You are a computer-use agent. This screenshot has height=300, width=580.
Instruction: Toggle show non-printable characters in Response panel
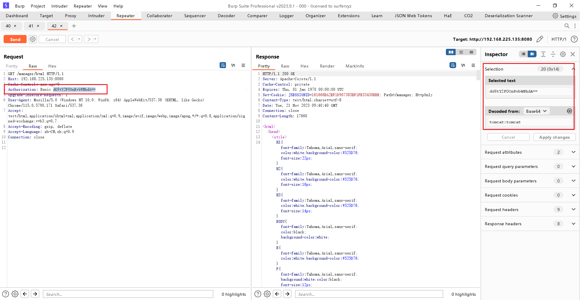click(463, 65)
